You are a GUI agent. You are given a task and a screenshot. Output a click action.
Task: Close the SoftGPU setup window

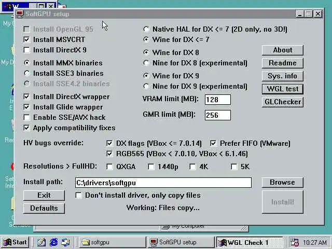(318, 14)
